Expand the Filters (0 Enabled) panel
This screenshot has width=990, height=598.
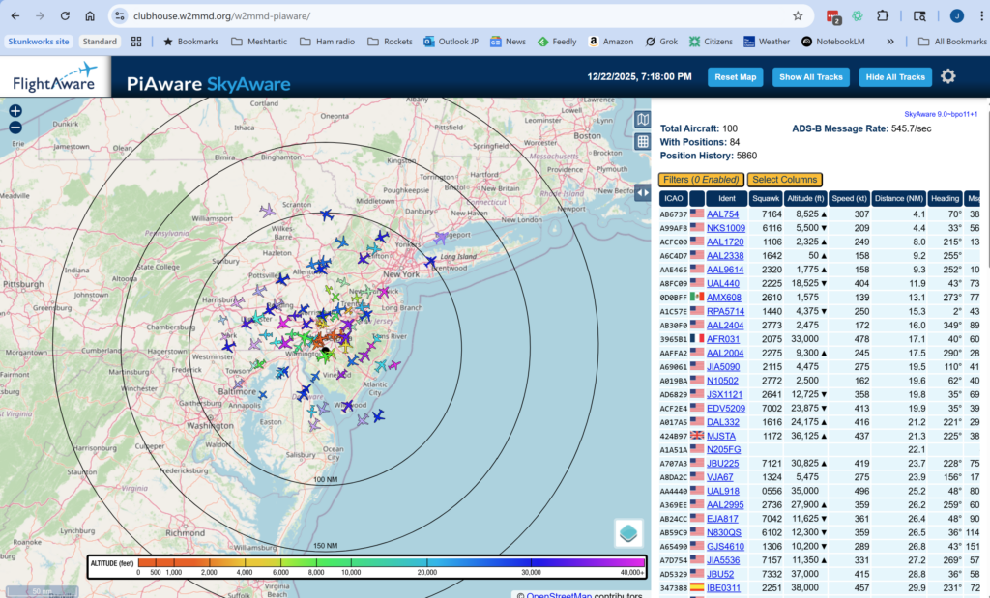pos(701,180)
